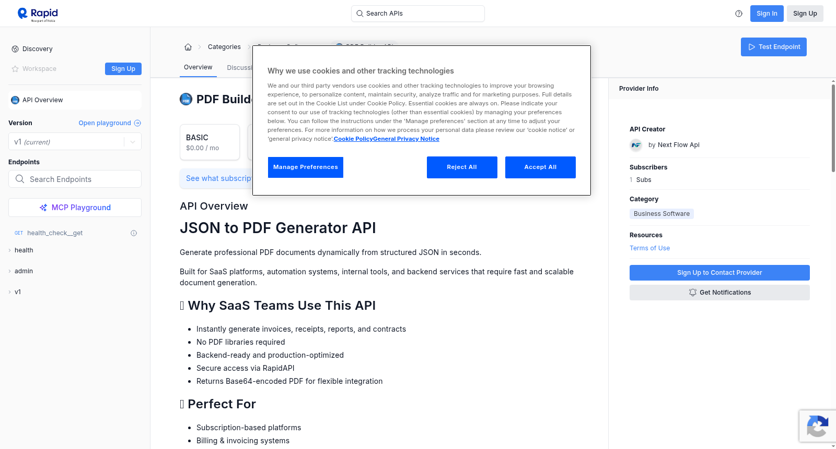Click Accept All cookies
This screenshot has height=449, width=836.
click(x=540, y=167)
